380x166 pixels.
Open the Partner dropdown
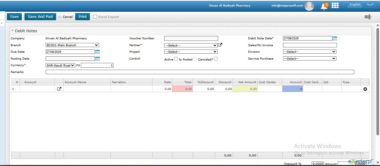point(190,46)
